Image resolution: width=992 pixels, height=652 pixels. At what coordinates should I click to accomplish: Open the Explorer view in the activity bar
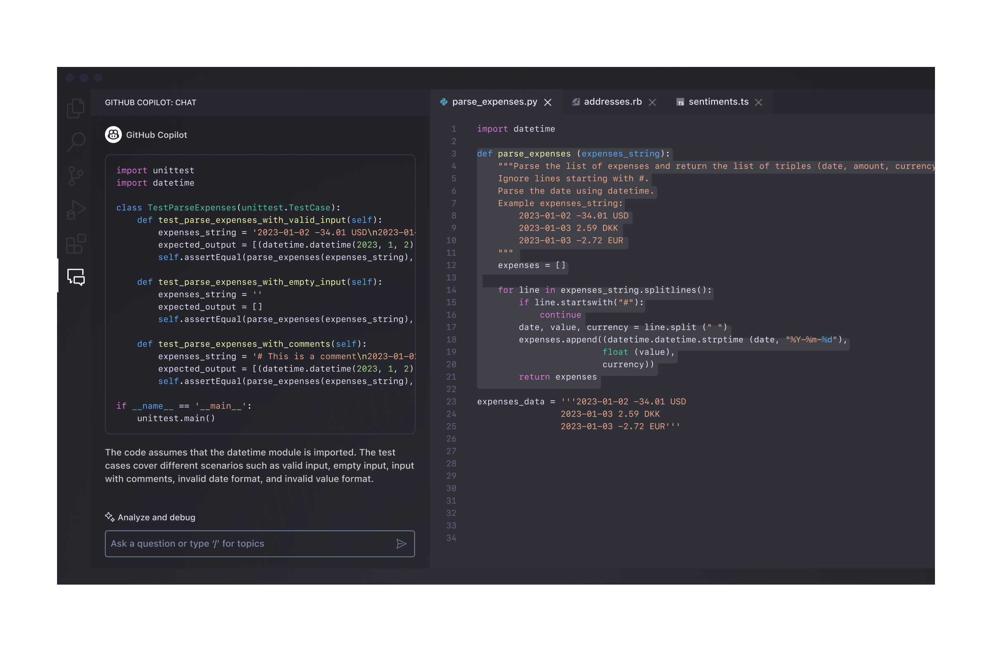76,108
